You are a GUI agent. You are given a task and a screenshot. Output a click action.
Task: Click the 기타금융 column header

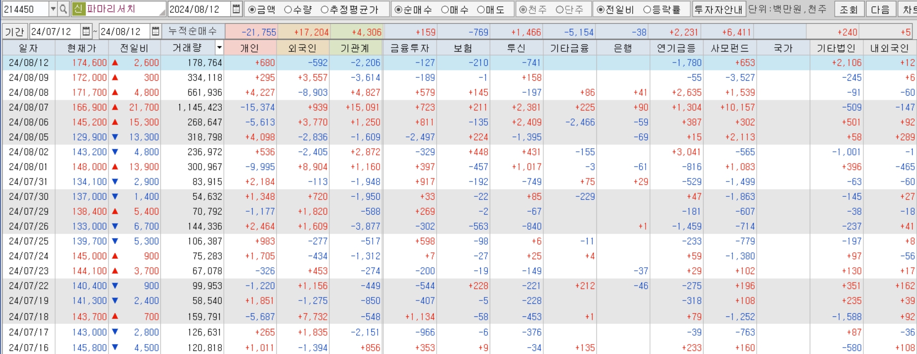coord(570,48)
